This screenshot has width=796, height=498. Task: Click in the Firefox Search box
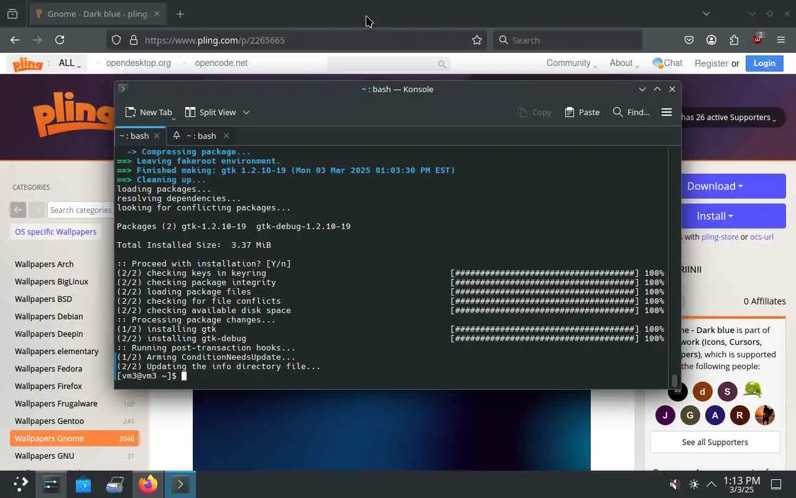click(x=568, y=40)
